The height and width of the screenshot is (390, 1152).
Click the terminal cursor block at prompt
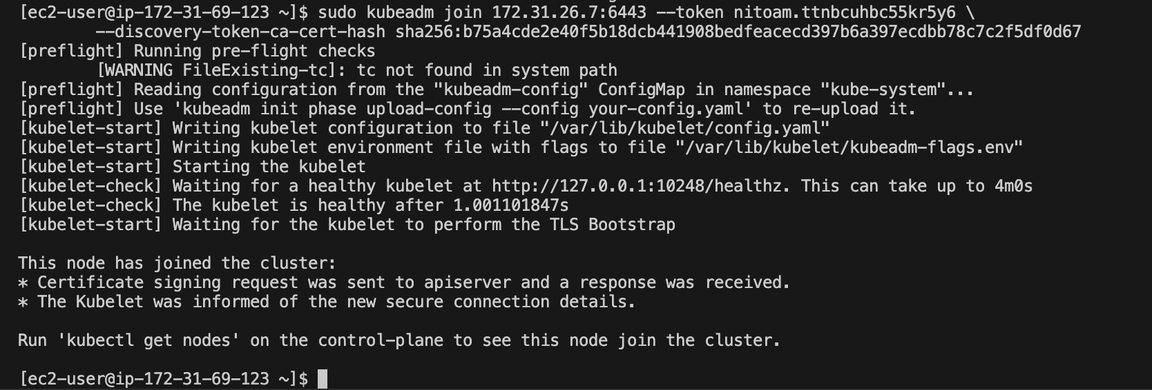(x=322, y=379)
